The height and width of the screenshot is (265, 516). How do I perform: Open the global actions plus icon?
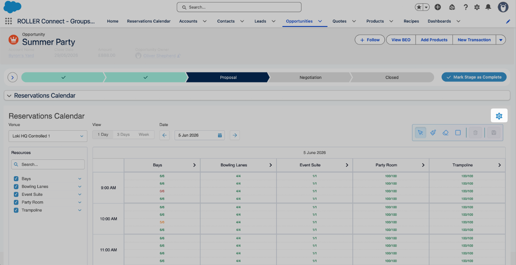pos(437,7)
